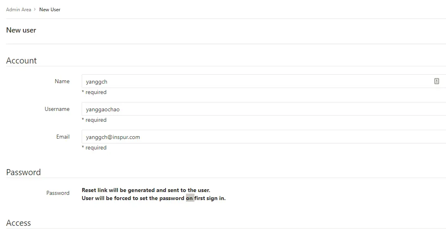Click the New User breadcrumb item
This screenshot has width=446, height=229.
pyautogui.click(x=50, y=9)
